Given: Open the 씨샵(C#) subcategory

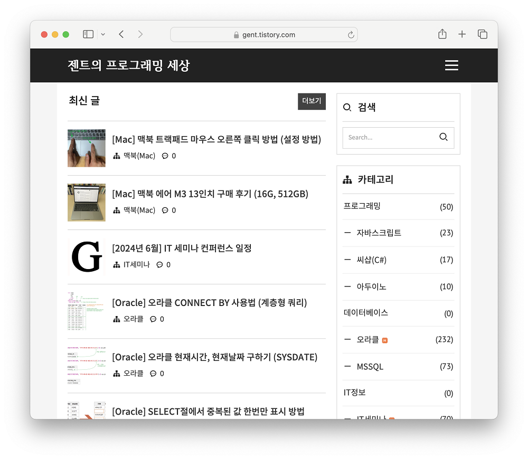Looking at the screenshot, I should 371,260.
